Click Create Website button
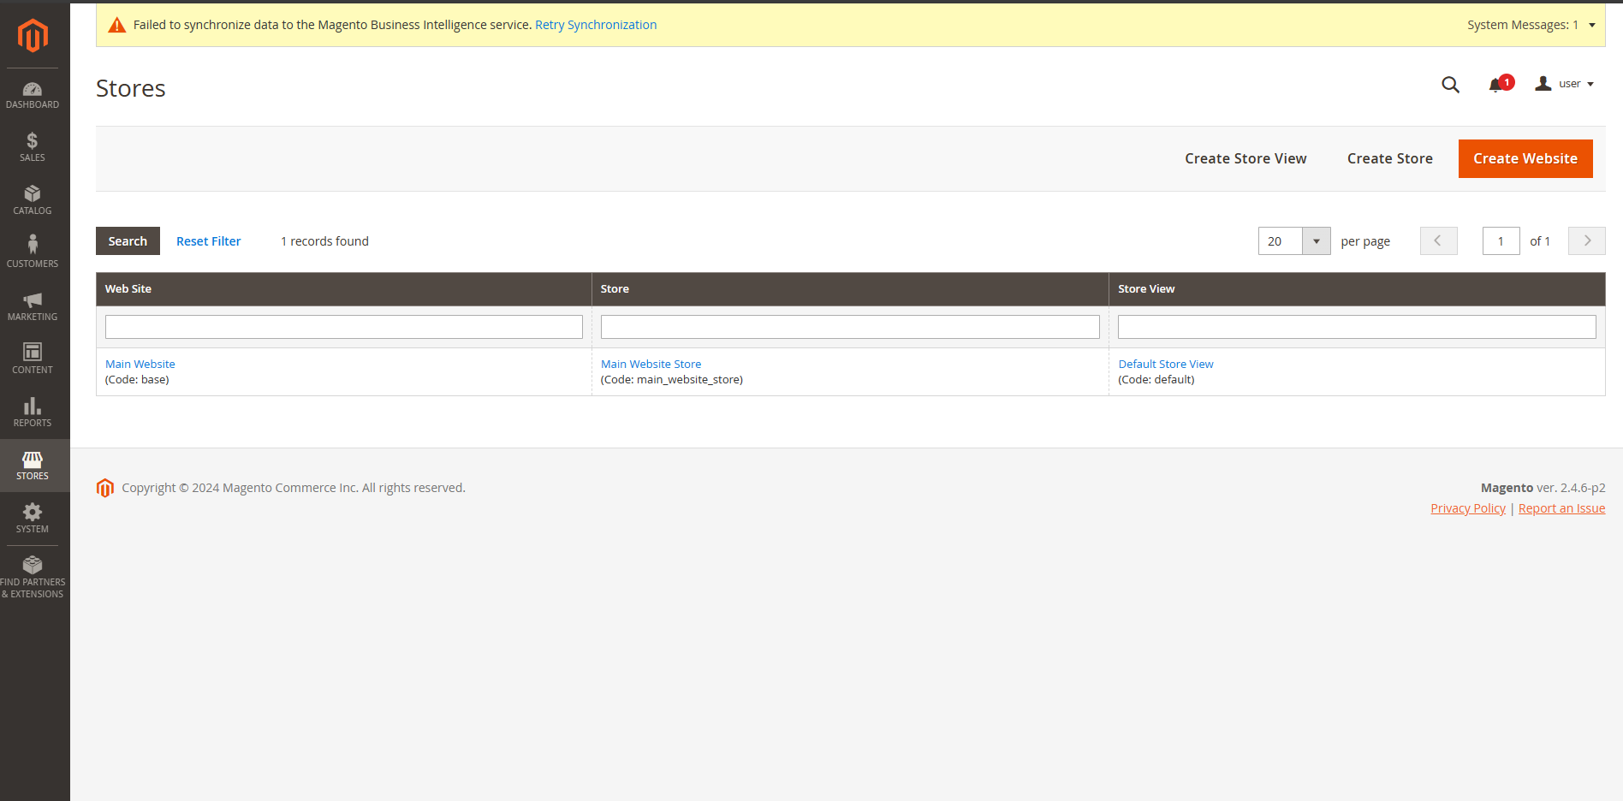Viewport: 1623px width, 801px height. [1525, 159]
